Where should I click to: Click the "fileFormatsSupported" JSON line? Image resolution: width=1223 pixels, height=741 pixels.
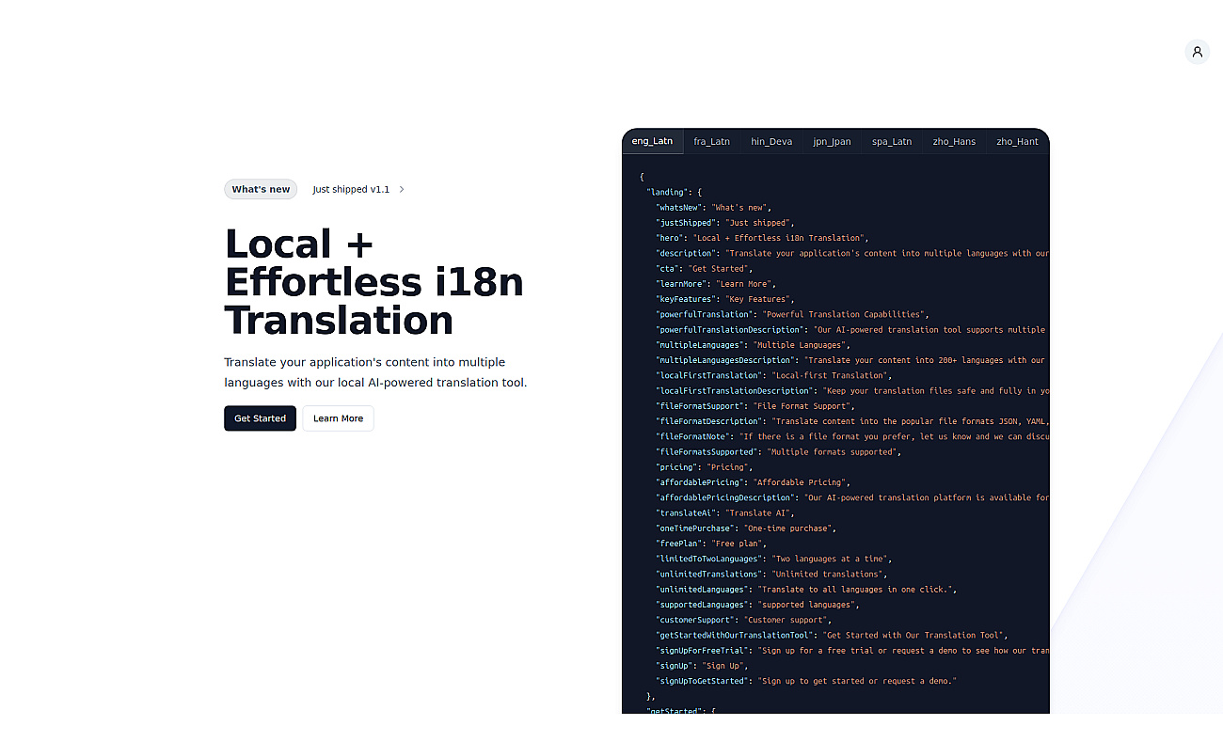[x=779, y=452]
